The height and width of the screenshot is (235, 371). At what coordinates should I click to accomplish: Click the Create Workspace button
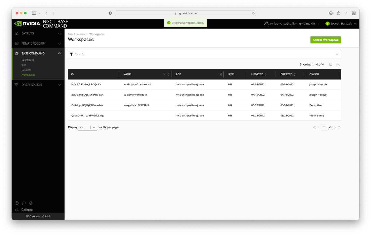coord(325,40)
